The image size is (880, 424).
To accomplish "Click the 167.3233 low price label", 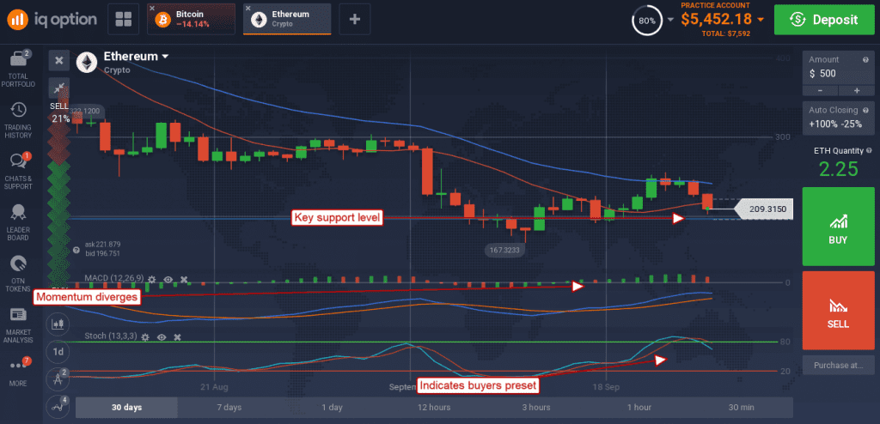I will click(505, 250).
